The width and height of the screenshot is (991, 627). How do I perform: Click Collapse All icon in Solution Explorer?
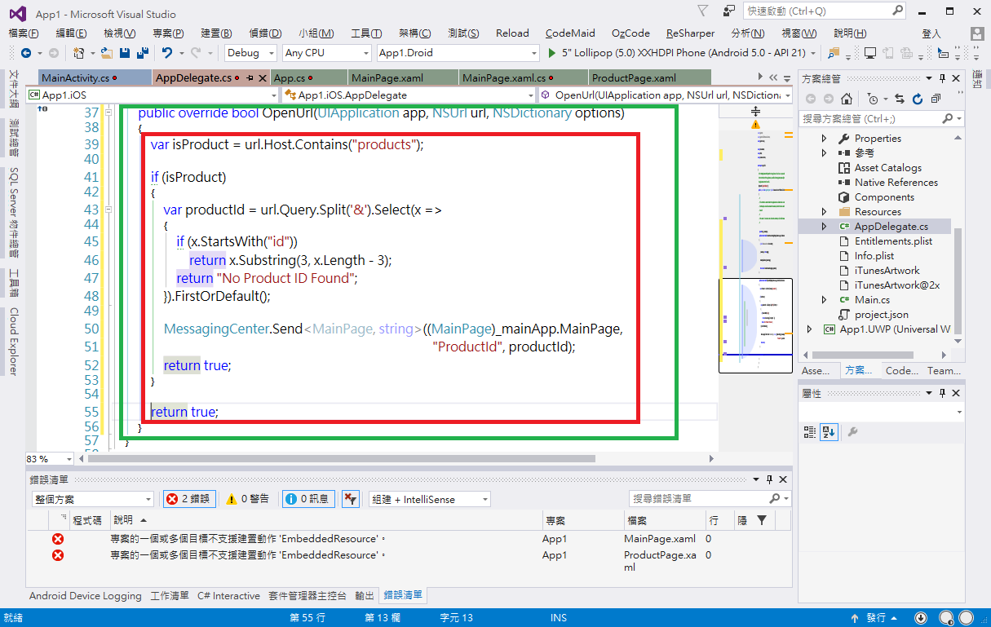click(x=936, y=99)
